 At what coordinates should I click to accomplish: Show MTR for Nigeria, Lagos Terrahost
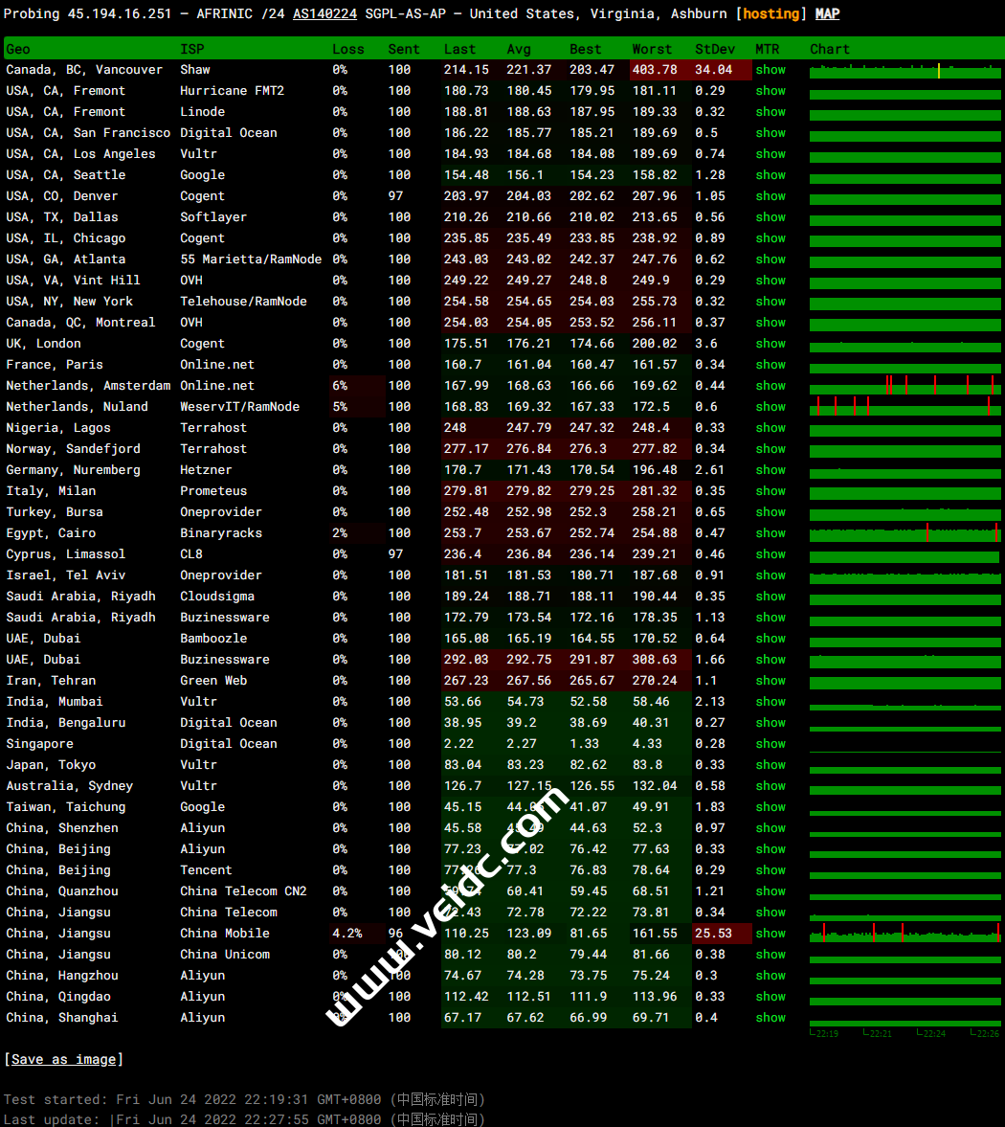pos(770,428)
